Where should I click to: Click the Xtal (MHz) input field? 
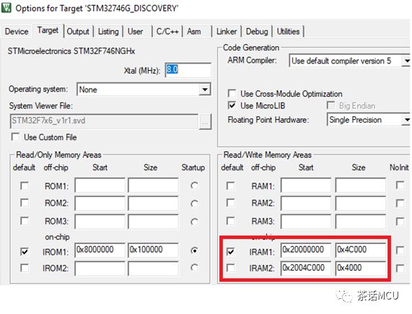coord(188,70)
